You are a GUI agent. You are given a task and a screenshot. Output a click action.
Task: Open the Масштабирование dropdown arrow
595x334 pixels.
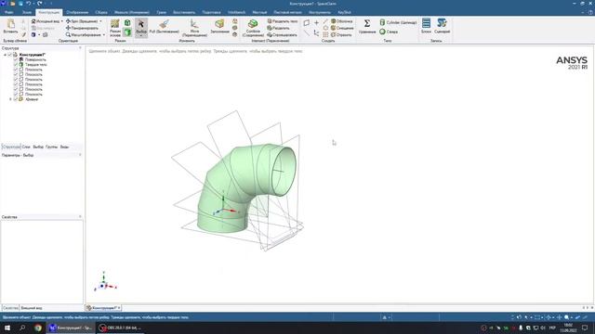(103, 35)
